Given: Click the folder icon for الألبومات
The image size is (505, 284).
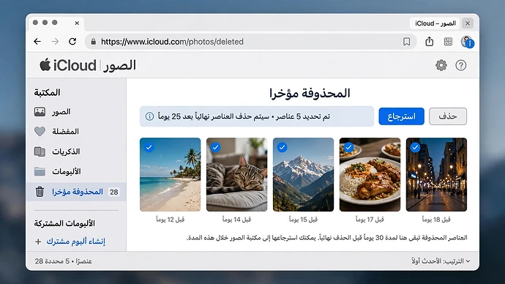Looking at the screenshot, I should click(x=40, y=171).
